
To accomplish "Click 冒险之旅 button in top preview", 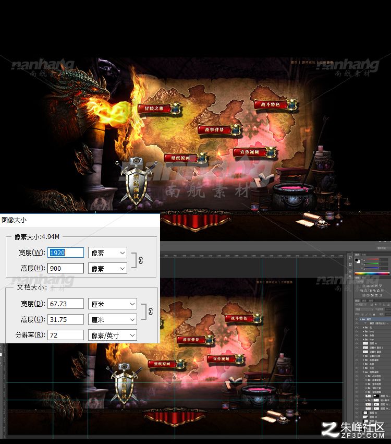I will (x=160, y=109).
